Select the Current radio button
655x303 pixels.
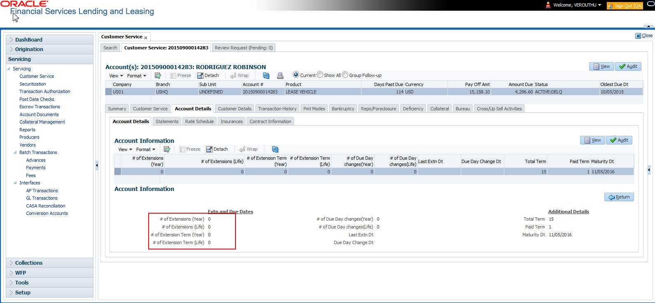tap(296, 75)
